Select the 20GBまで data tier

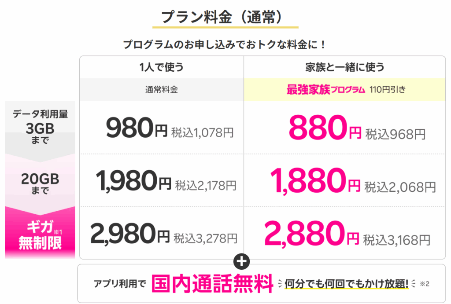pyautogui.click(x=40, y=183)
